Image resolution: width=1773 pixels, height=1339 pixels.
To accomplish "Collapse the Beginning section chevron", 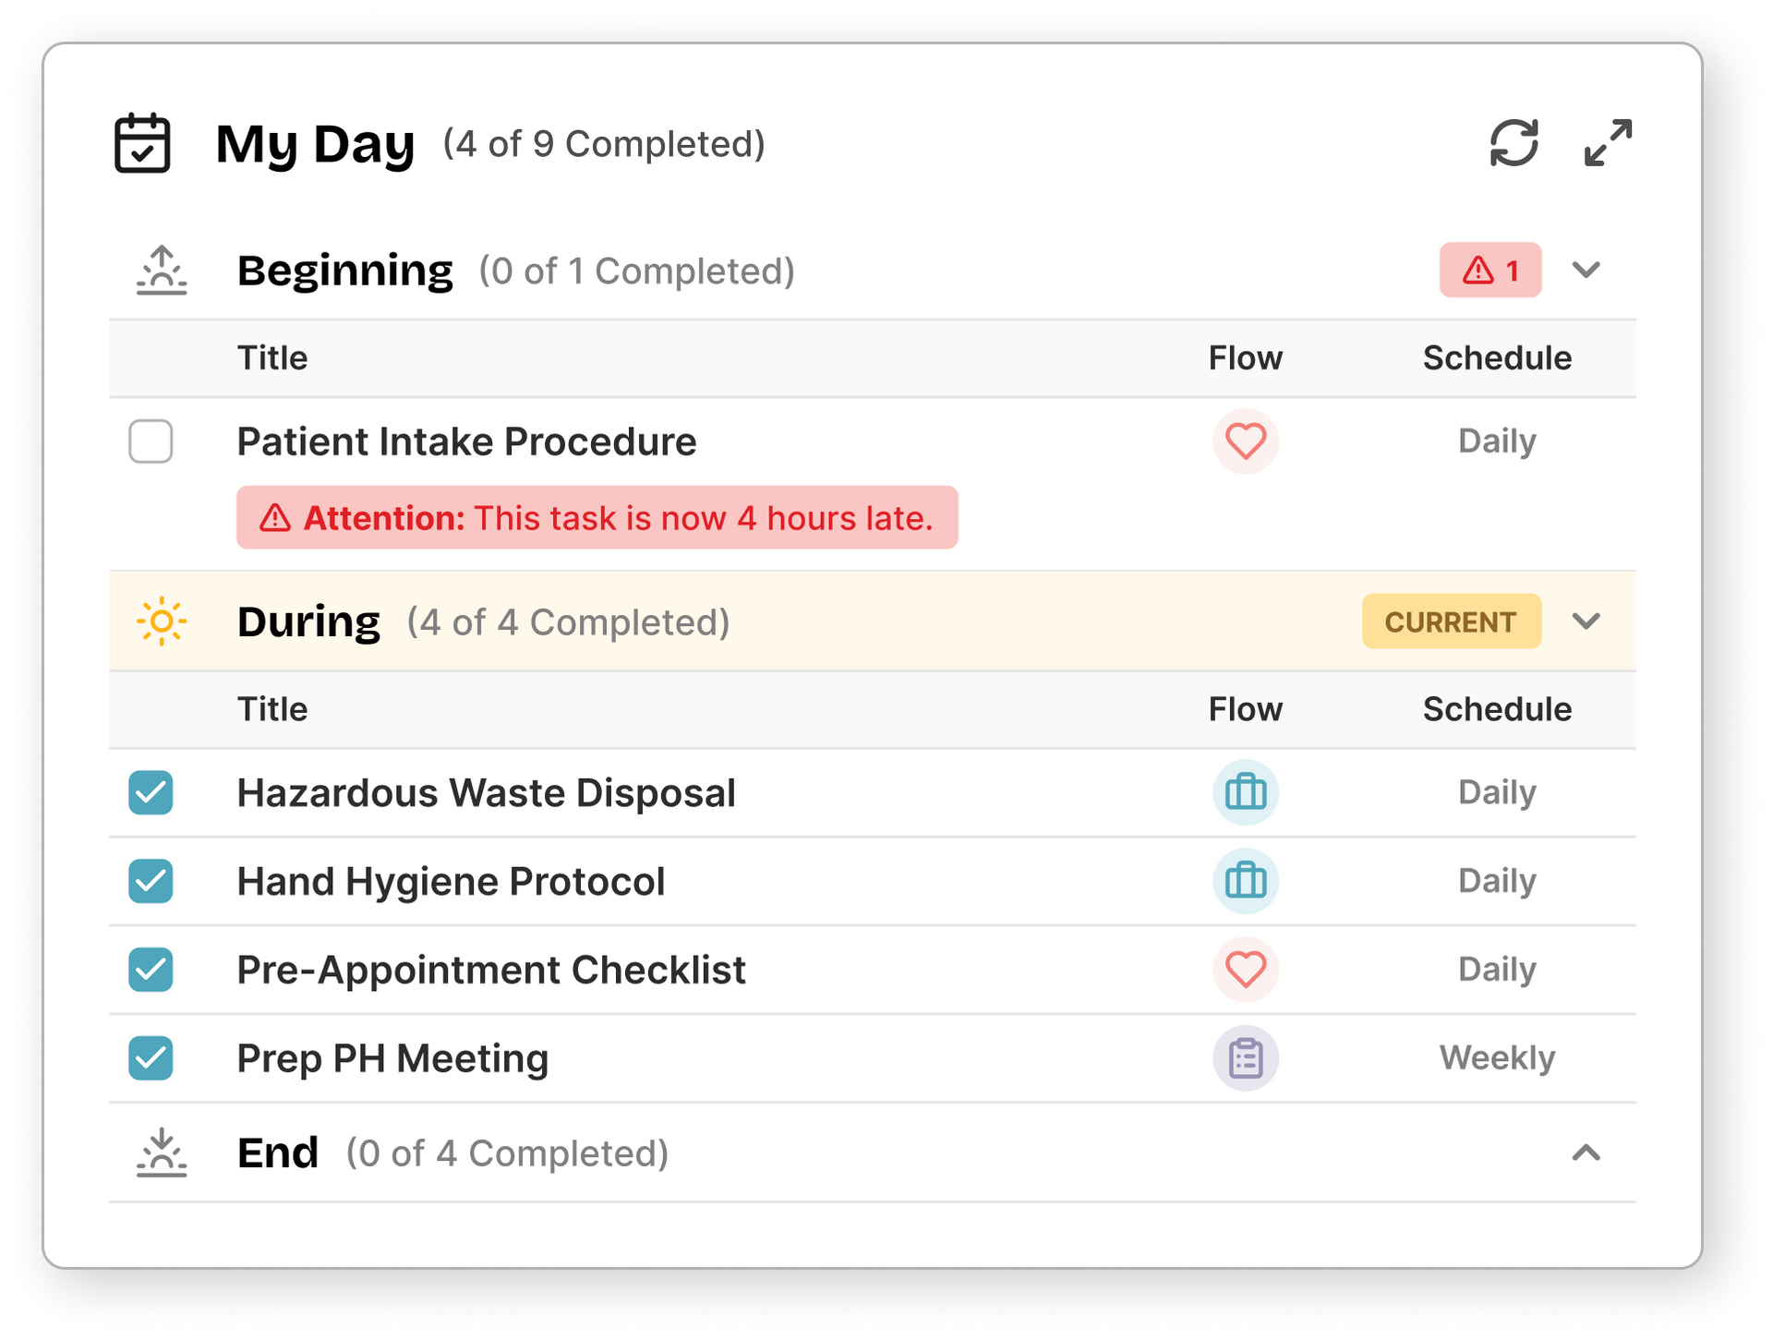I will click(1586, 270).
